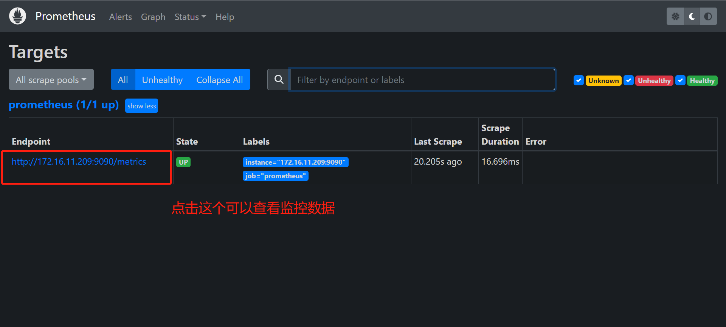Screen dimensions: 726x327
Task: Open the 172.16.11.209:9090/metrics endpoint link
Action: coord(79,162)
